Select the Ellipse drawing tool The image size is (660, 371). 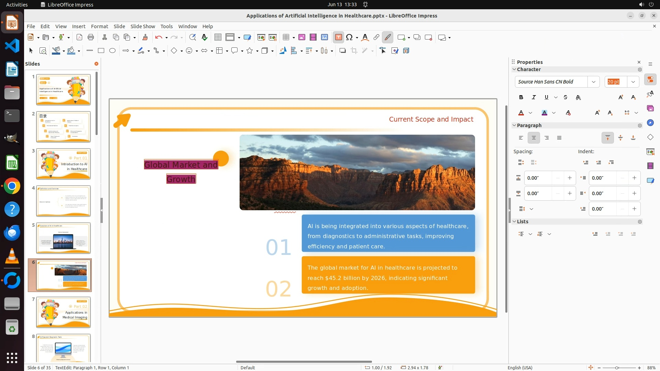tap(112, 51)
